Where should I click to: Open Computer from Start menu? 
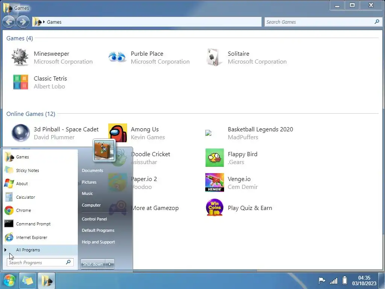pyautogui.click(x=91, y=205)
